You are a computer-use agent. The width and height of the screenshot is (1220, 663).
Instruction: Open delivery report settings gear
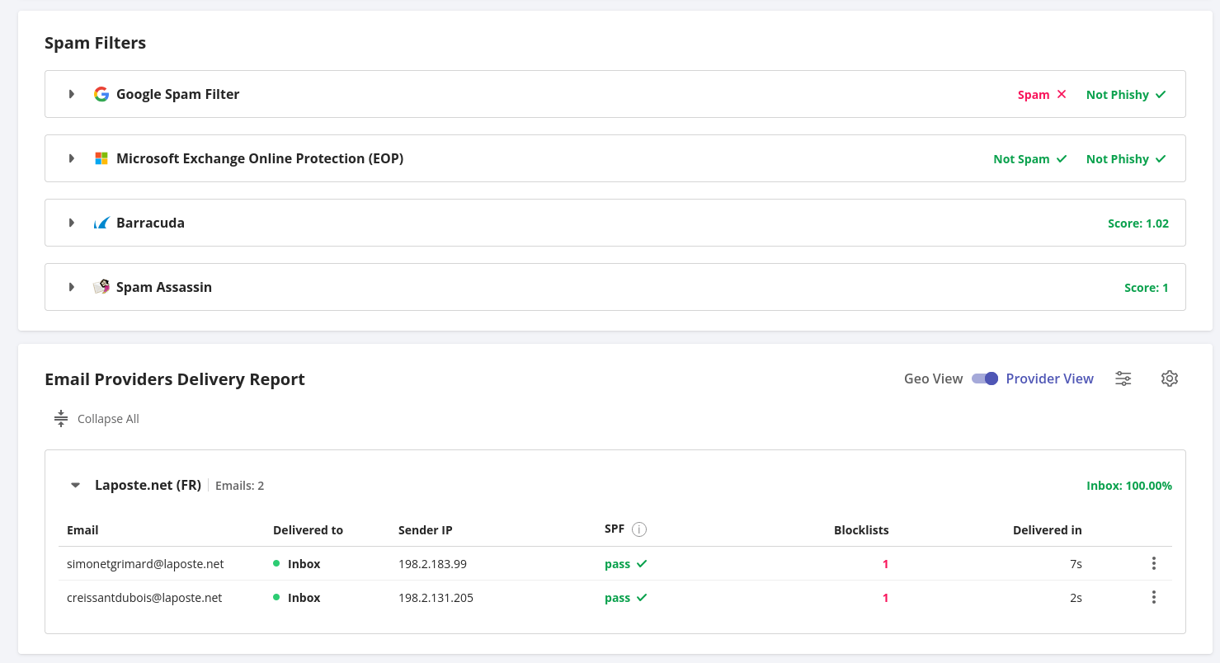1170,379
